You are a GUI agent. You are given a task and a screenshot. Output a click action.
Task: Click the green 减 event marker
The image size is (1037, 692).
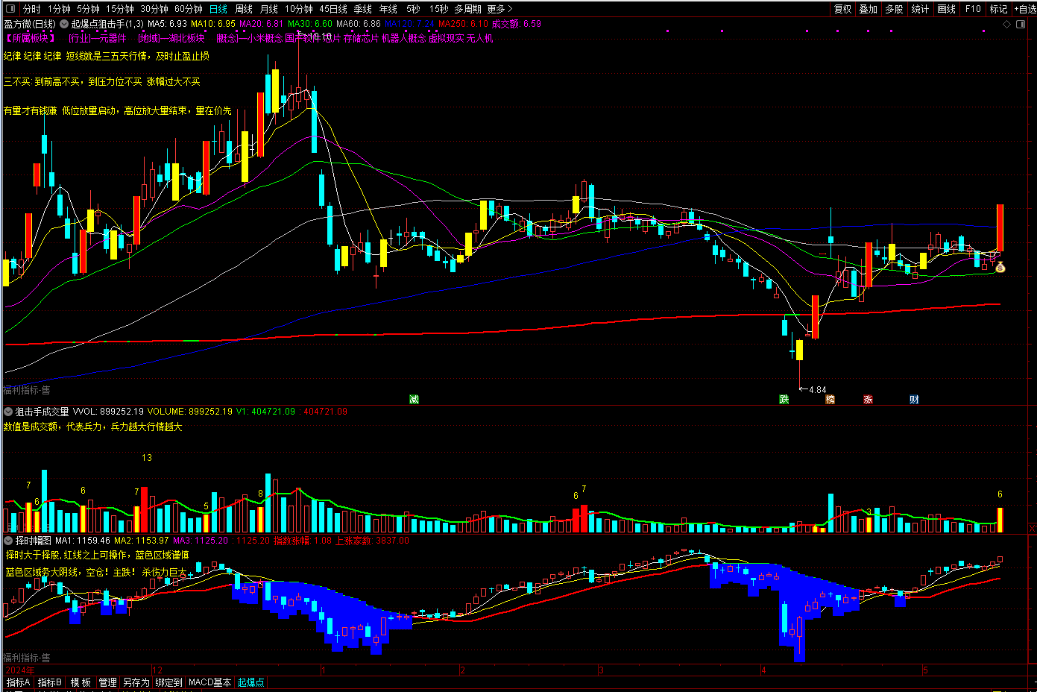[414, 400]
